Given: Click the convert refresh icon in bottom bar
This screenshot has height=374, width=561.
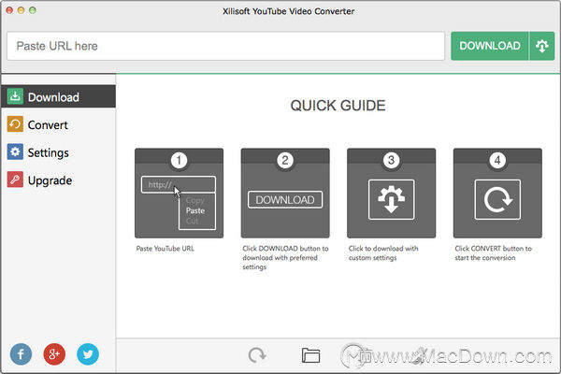Looking at the screenshot, I should click(x=257, y=355).
